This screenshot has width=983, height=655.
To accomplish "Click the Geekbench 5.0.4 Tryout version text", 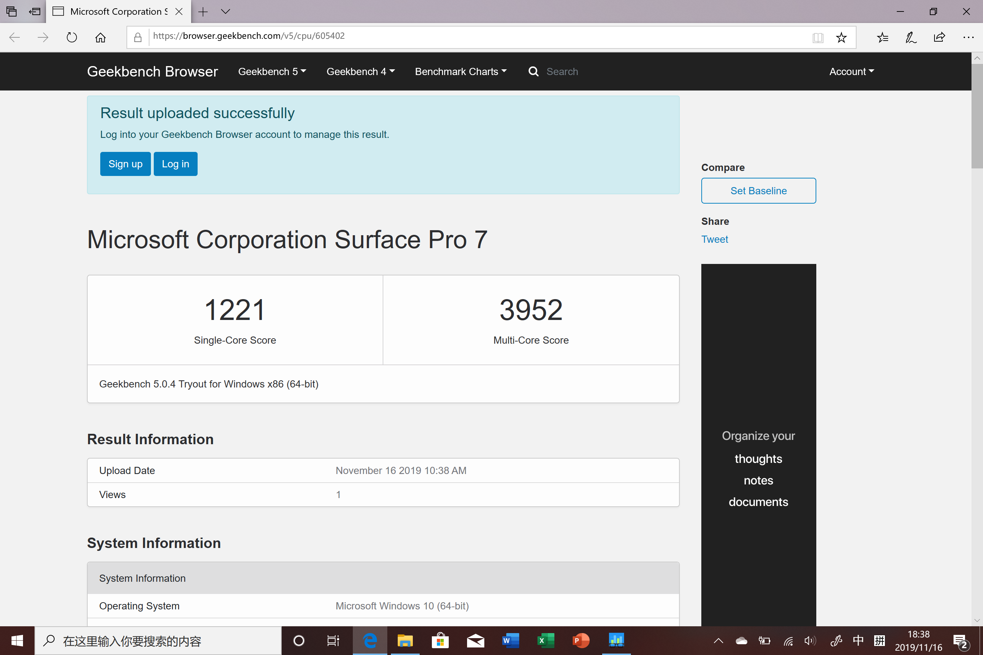I will coord(208,384).
